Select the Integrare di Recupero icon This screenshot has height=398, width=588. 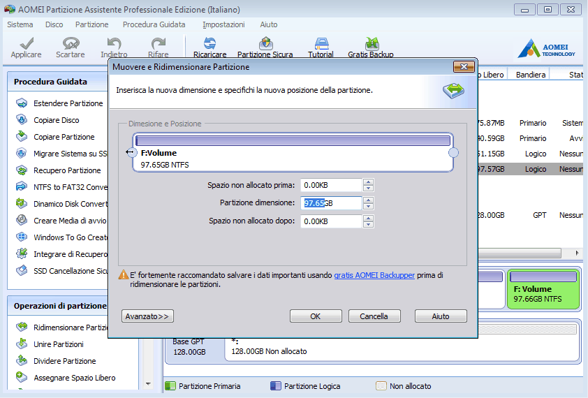[x=22, y=254]
